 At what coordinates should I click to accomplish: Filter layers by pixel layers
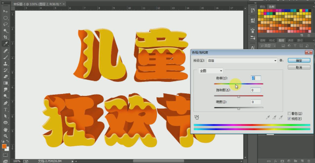click(283, 46)
